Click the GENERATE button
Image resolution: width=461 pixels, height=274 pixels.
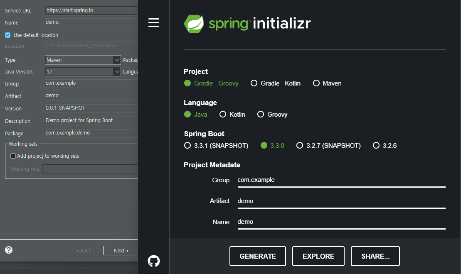point(258,256)
